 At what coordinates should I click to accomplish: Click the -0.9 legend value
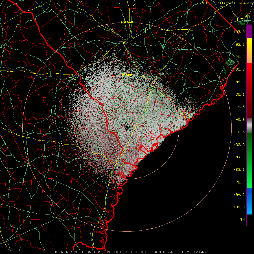(240, 120)
